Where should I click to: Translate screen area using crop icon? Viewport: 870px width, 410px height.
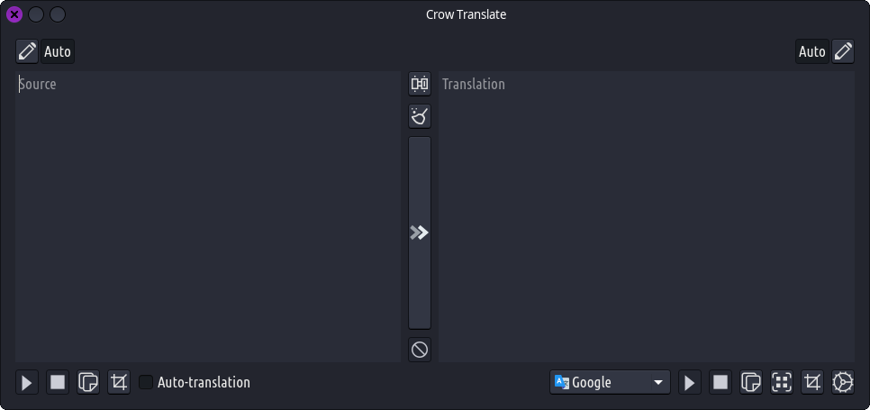[x=812, y=382]
